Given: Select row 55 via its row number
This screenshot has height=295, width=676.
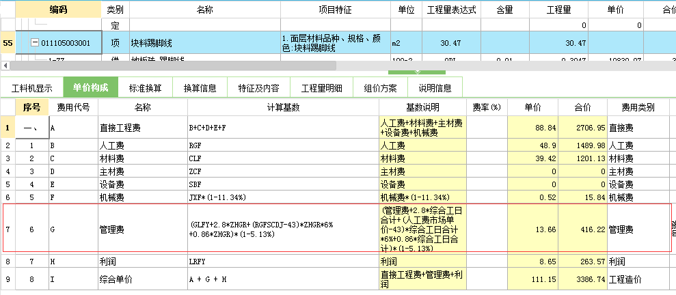Looking at the screenshot, I should pyautogui.click(x=8, y=43).
